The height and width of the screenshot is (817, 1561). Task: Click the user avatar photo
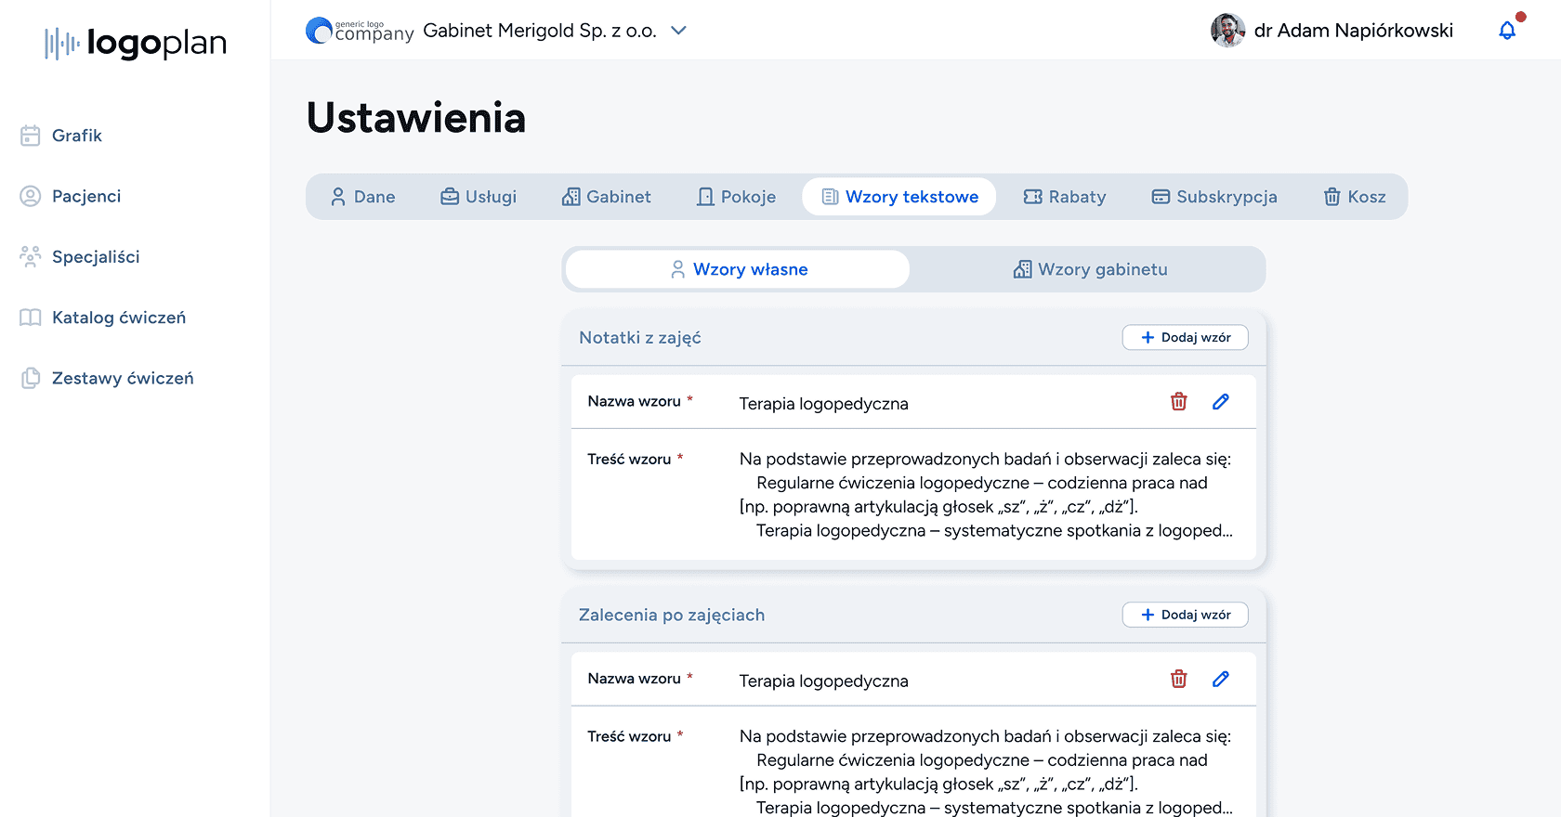[x=1227, y=31]
